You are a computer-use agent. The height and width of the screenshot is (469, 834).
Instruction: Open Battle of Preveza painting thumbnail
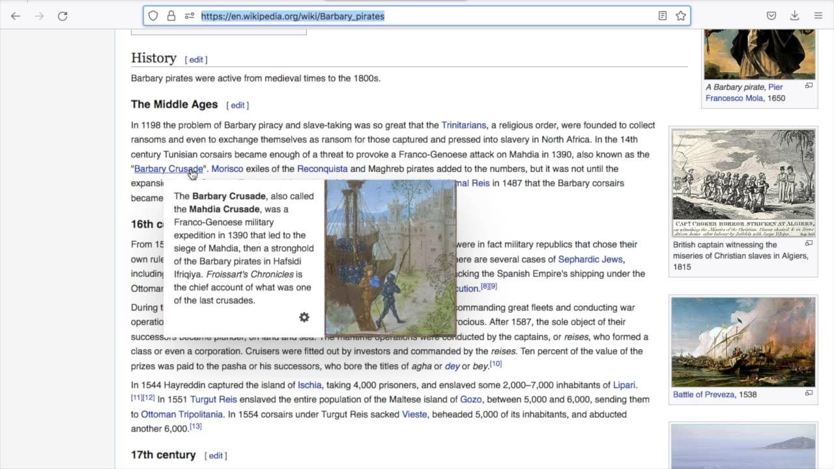click(x=743, y=342)
